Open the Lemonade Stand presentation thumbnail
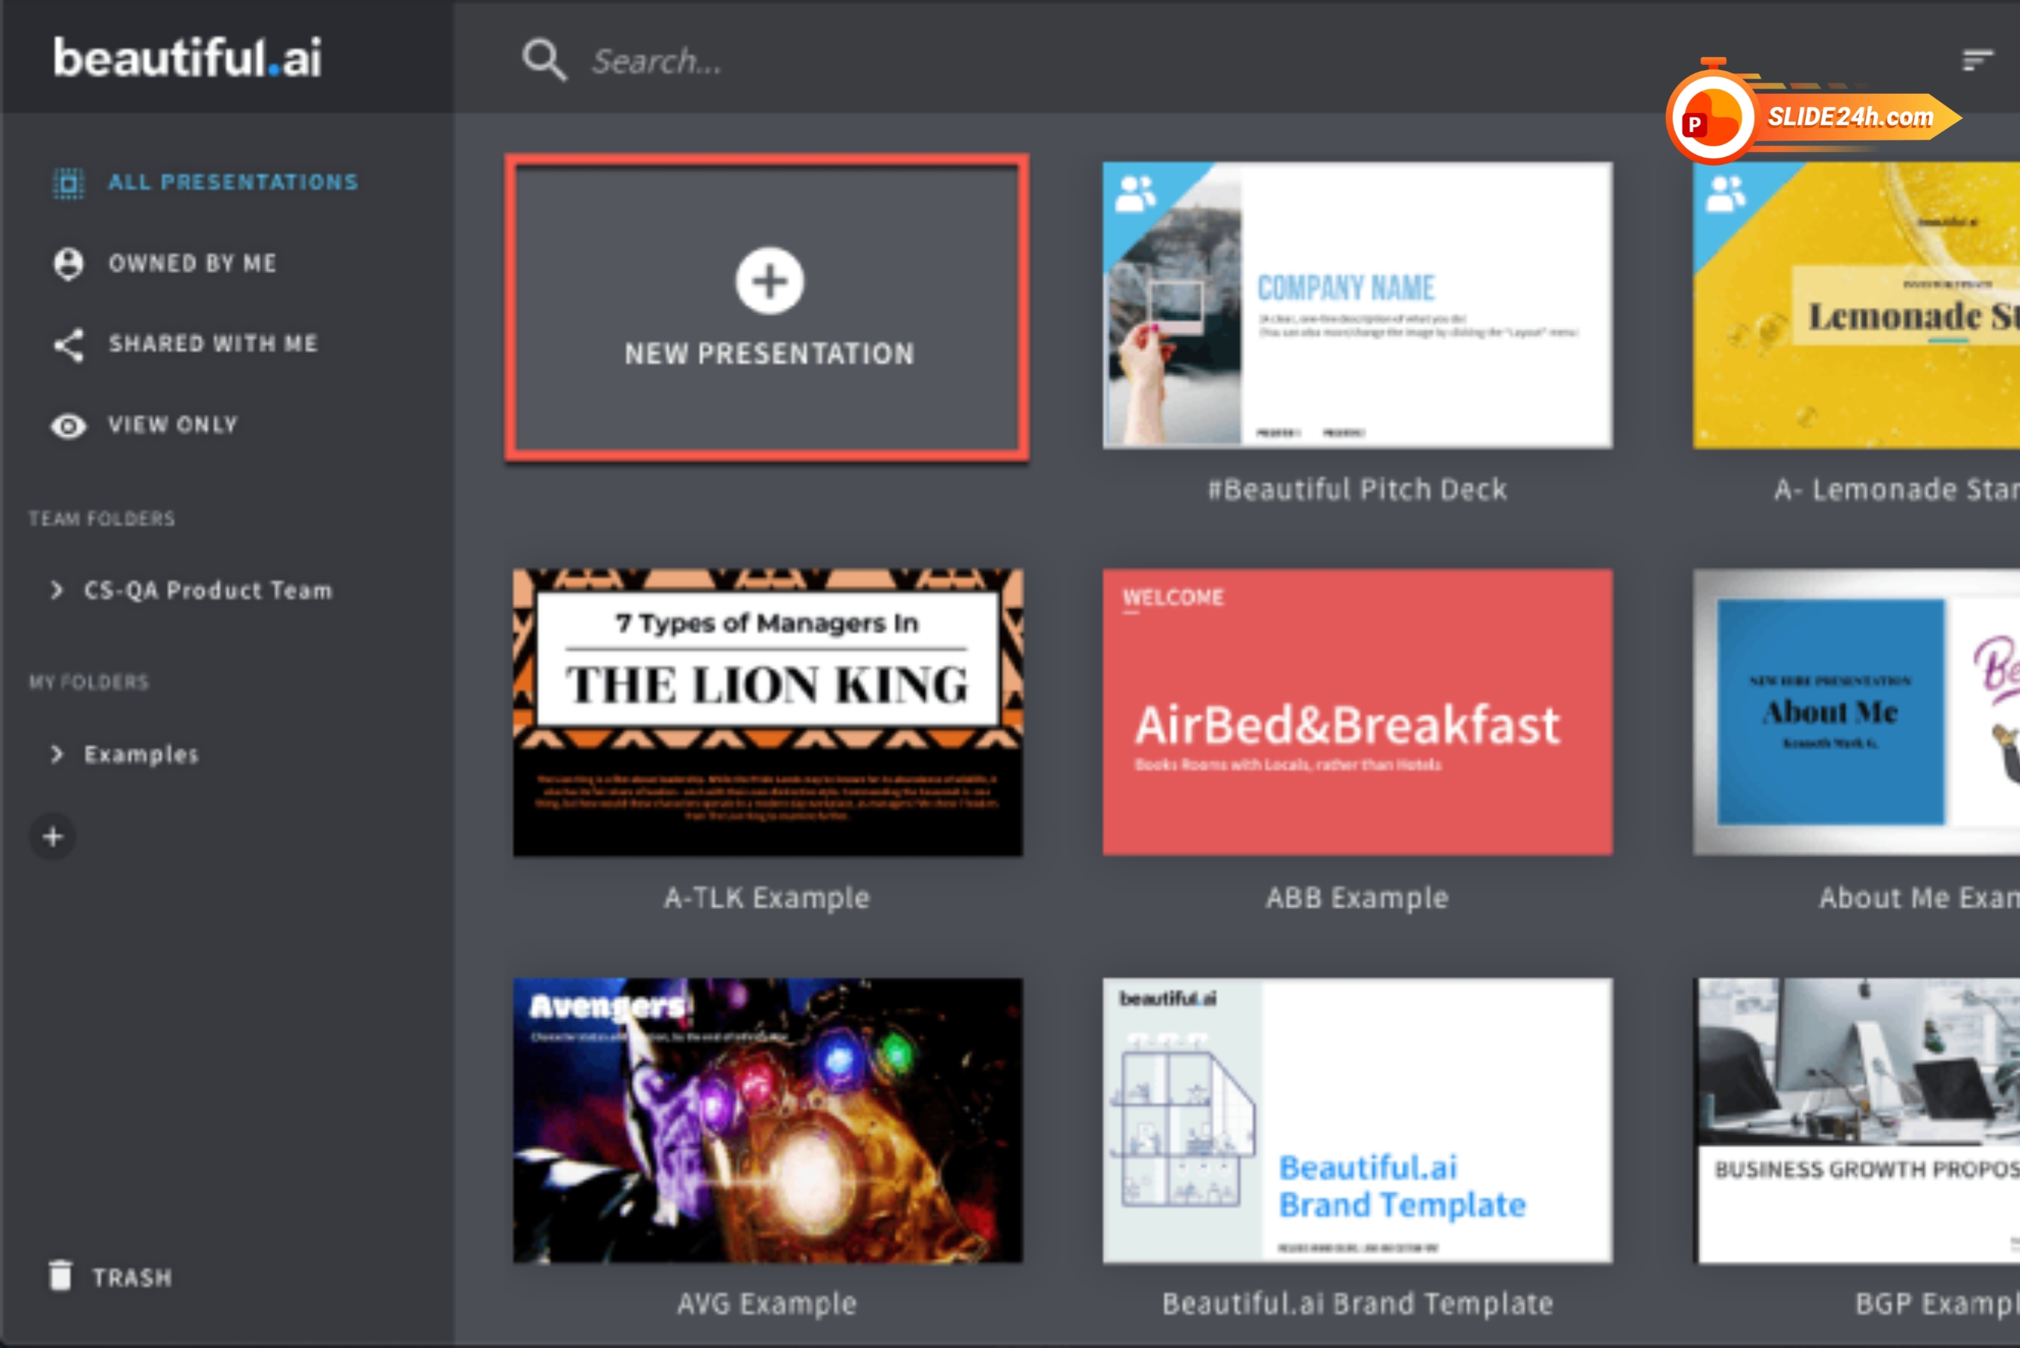This screenshot has height=1348, width=2020. tap(1857, 305)
